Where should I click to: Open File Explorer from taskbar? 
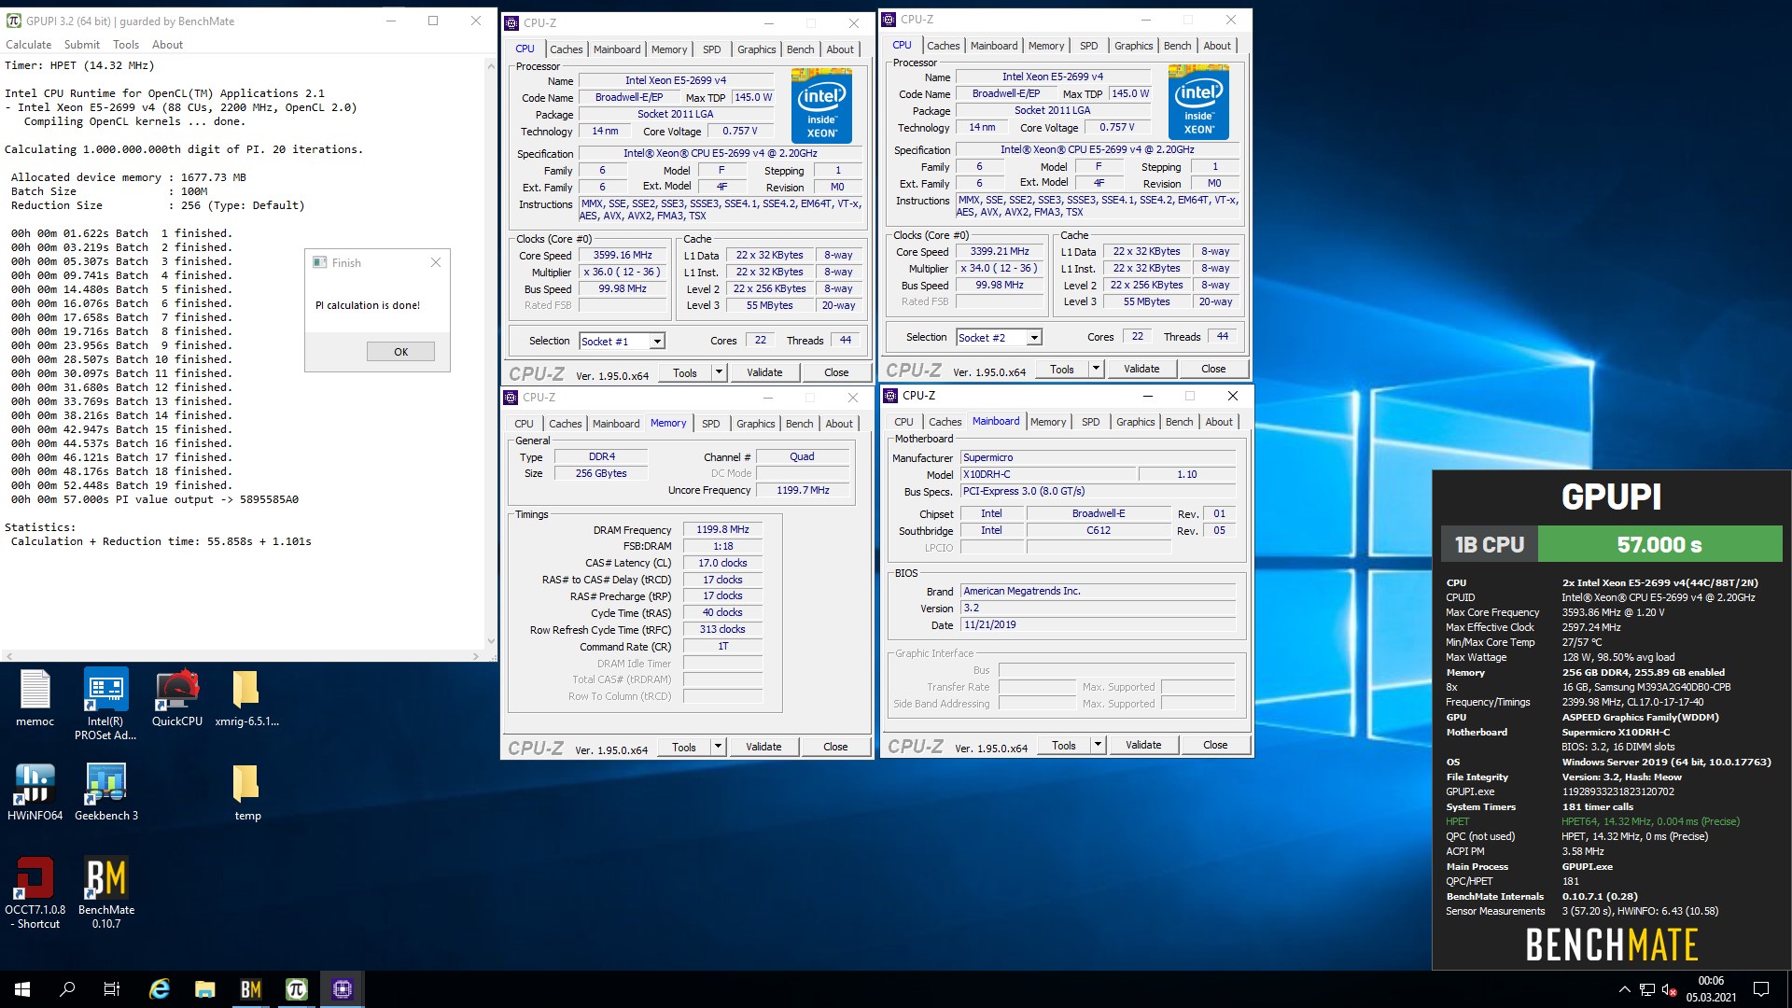pyautogui.click(x=205, y=989)
